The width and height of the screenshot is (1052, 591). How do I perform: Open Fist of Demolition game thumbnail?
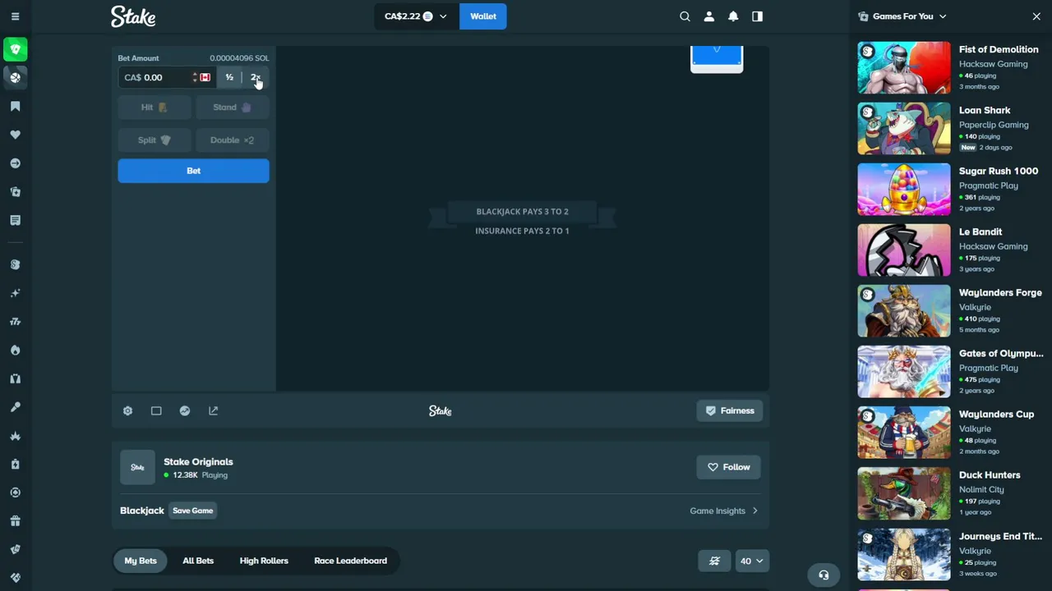(904, 67)
